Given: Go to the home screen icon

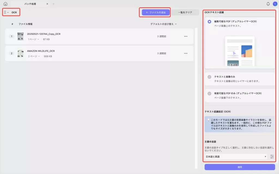Looking at the screenshot, I should pos(5,4).
